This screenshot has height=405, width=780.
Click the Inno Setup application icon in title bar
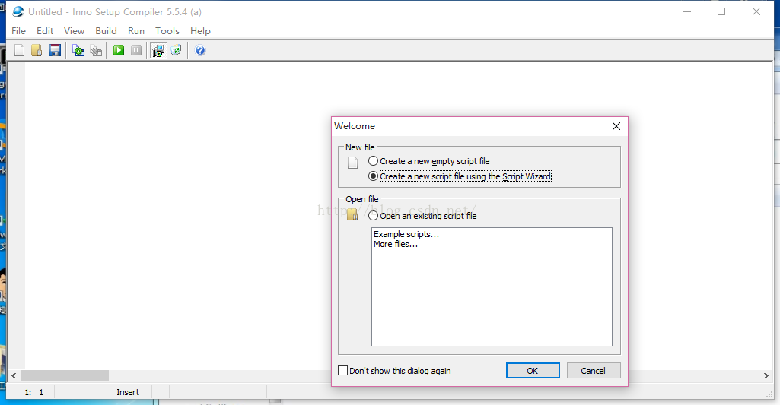click(x=18, y=11)
